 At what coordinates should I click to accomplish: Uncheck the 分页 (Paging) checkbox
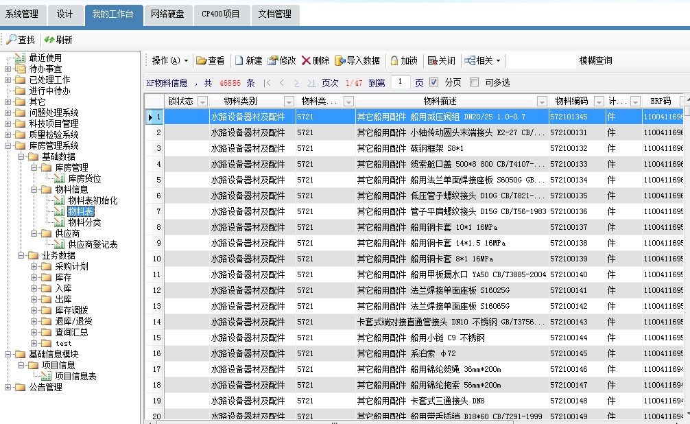click(x=433, y=82)
